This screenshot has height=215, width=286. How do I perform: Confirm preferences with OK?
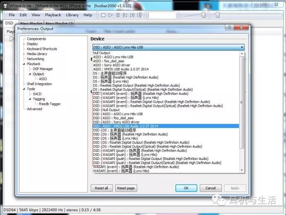tap(186, 188)
